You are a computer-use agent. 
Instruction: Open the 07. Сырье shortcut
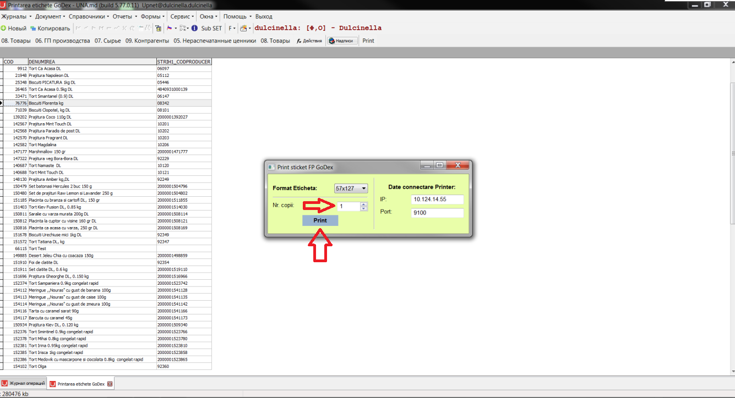(x=108, y=41)
